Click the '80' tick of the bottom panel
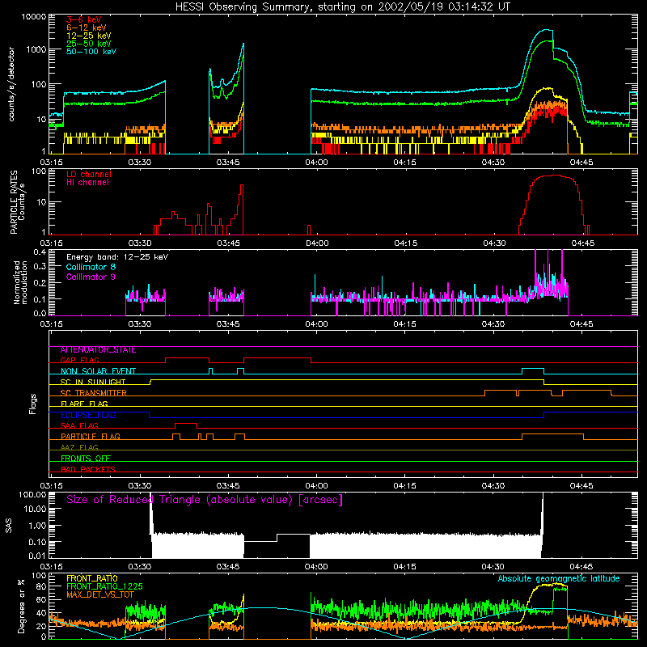 tap(42, 586)
